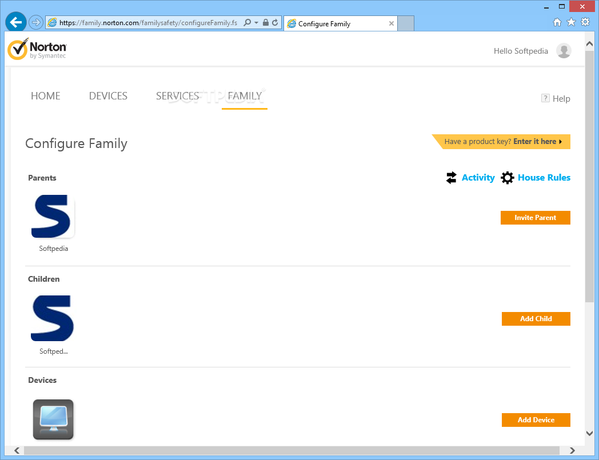Image resolution: width=599 pixels, height=460 pixels.
Task: Minimize the browser window
Action: coord(546,7)
